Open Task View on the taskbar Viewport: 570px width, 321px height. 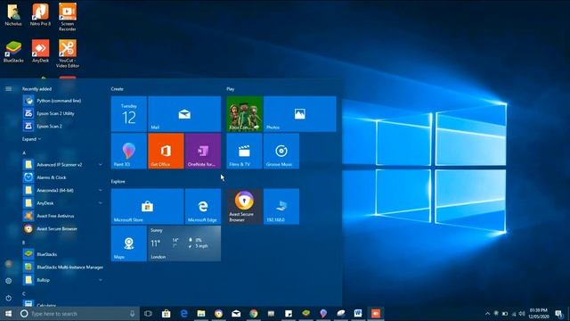tap(148, 313)
